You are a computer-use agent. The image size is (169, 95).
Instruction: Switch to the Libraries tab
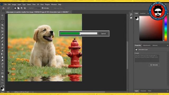(155, 45)
